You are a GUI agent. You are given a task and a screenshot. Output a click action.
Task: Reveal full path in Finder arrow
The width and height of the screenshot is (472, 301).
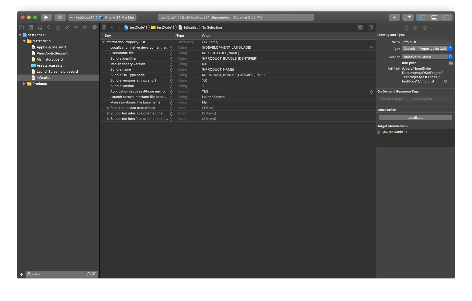tap(445, 81)
